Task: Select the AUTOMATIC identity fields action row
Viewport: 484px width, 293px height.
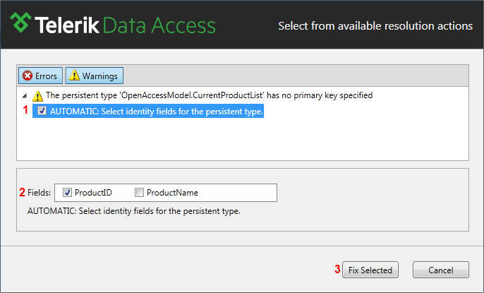Action: tap(148, 111)
